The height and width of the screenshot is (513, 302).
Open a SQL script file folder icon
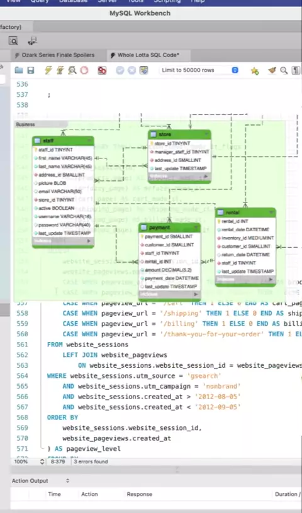[19, 70]
